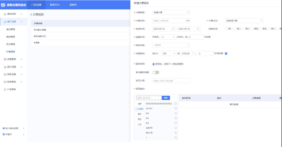Select table 东南7号 radio
The width and height of the screenshot is (282, 147).
click(x=176, y=128)
